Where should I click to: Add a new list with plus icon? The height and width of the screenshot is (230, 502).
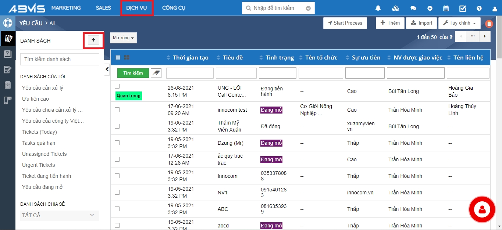click(x=93, y=40)
